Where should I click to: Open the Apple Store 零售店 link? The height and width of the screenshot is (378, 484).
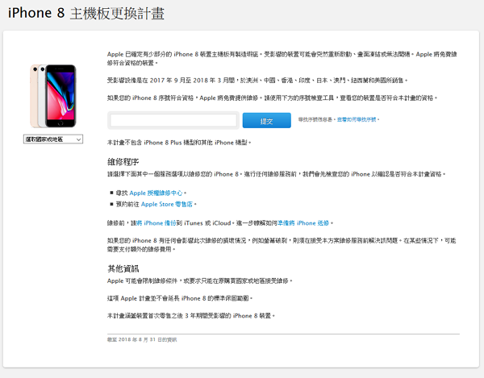pyautogui.click(x=167, y=204)
